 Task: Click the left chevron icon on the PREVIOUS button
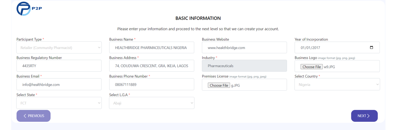tap(25, 116)
